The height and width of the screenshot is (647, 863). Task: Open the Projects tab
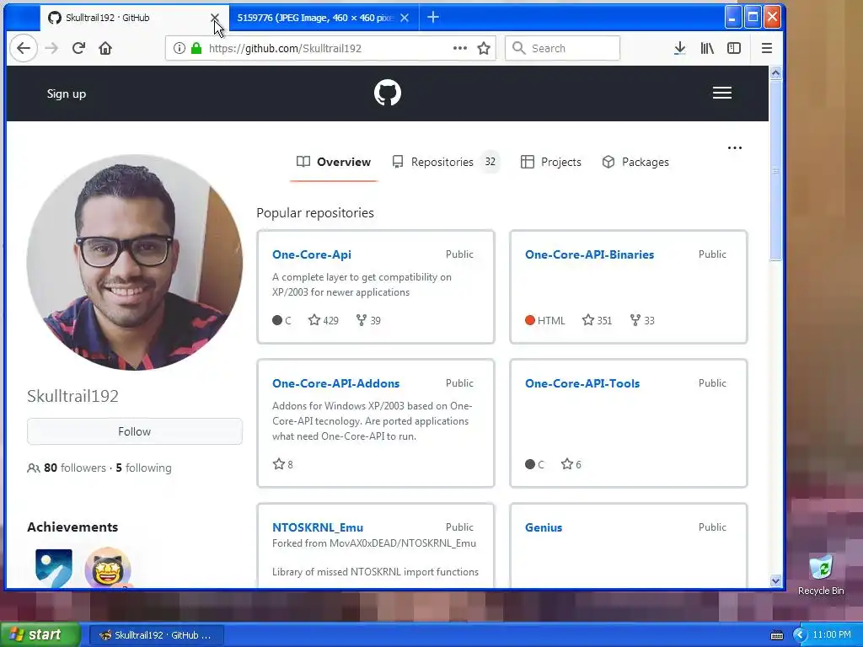(x=551, y=162)
